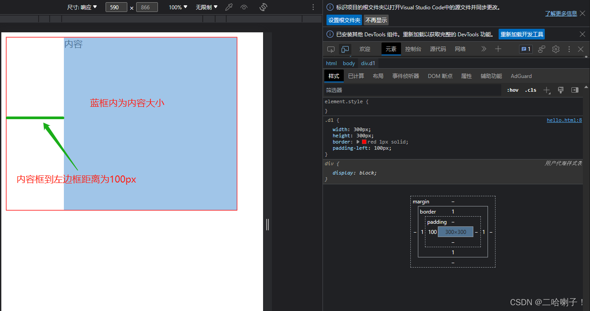590x311 pixels.
Task: Open the AdGuard subtab
Action: (521, 76)
